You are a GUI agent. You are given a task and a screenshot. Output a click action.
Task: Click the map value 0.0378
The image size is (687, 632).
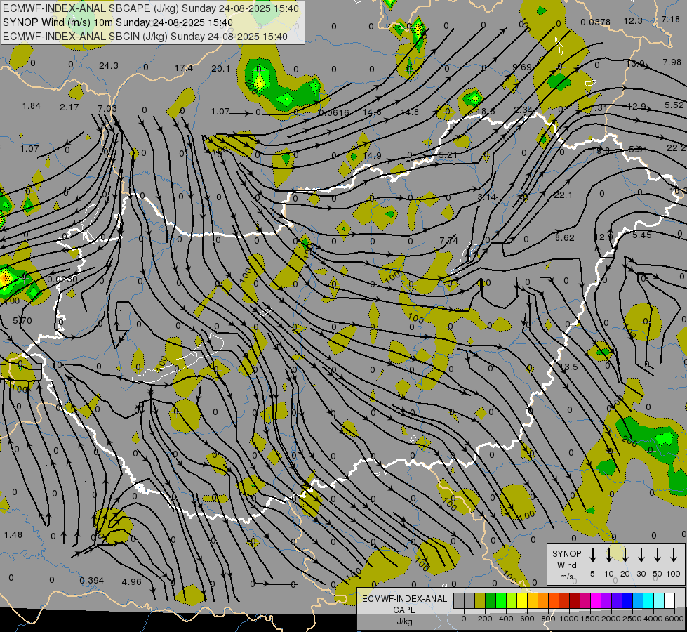click(596, 22)
